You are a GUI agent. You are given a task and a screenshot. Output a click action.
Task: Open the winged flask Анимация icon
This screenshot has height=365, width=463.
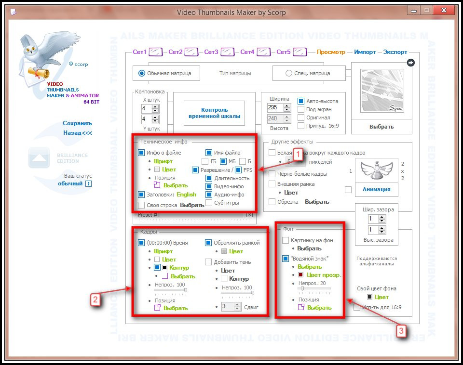(377, 170)
